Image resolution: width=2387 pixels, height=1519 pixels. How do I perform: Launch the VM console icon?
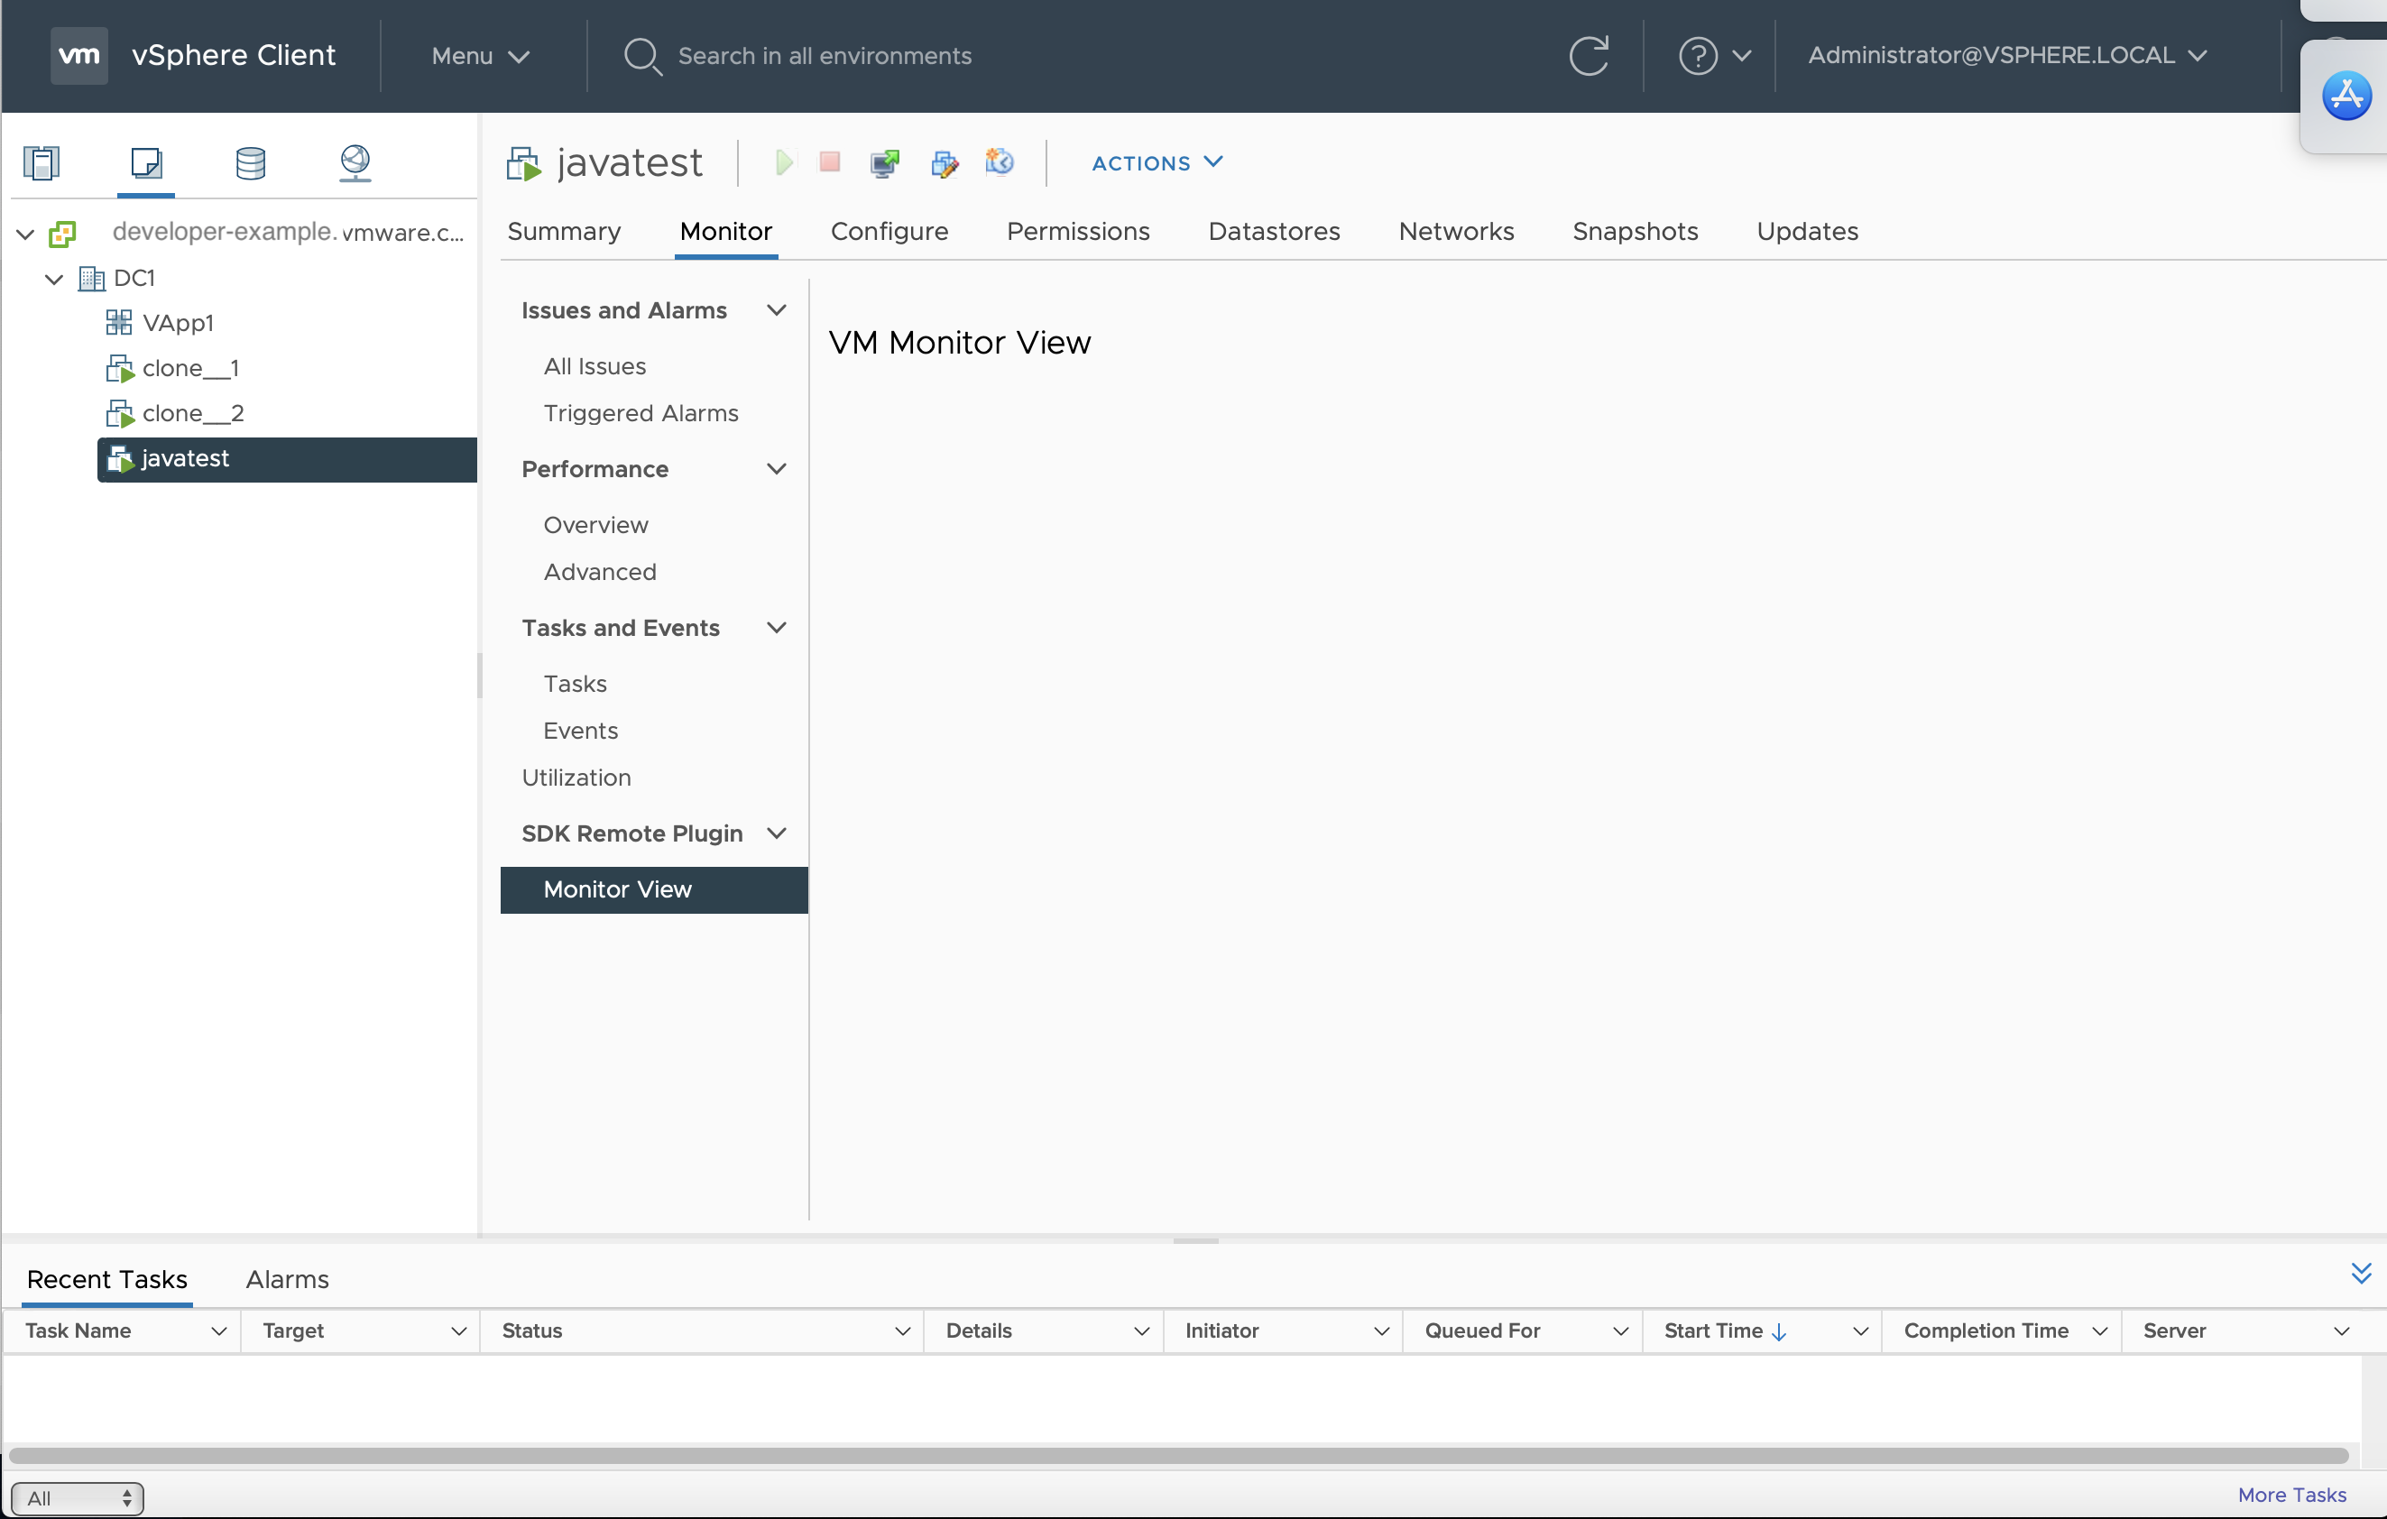coord(885,162)
